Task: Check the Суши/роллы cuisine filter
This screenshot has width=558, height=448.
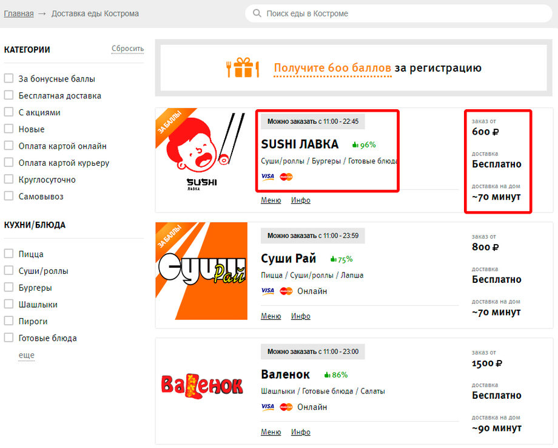Action: [x=8, y=270]
